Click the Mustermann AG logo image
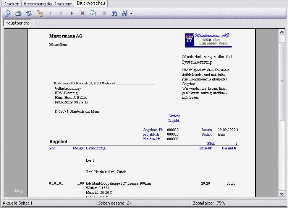The image size is (288, 208). pos(208,40)
